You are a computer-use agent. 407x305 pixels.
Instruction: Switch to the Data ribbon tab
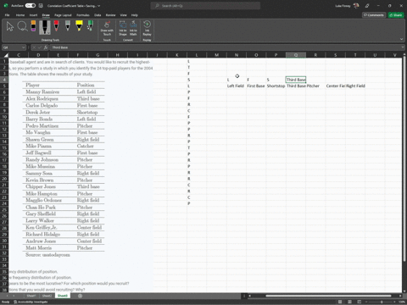[98, 15]
